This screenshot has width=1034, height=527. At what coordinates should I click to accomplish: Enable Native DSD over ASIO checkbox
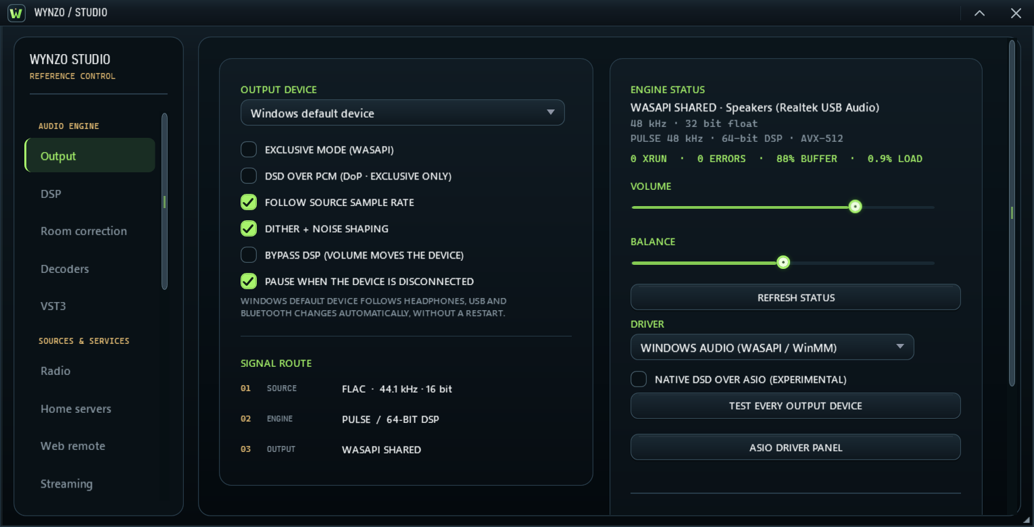tap(639, 379)
